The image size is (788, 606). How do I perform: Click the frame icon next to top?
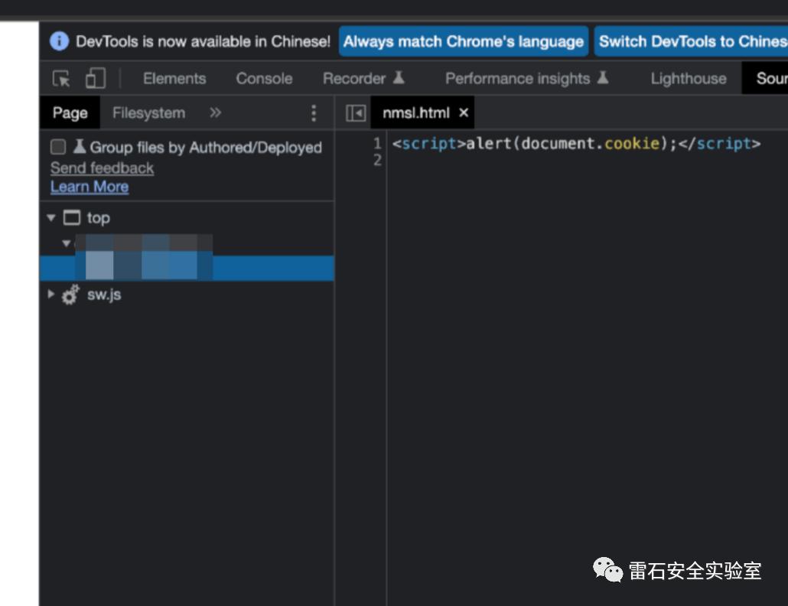tap(72, 217)
